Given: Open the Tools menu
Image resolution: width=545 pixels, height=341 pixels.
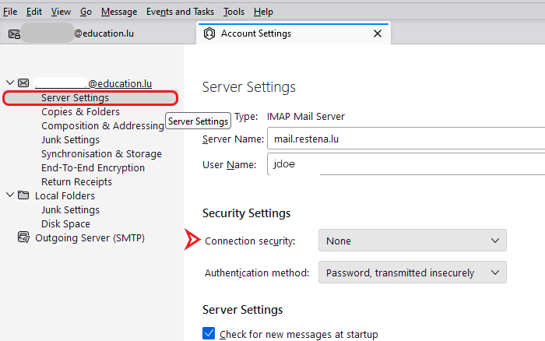Looking at the screenshot, I should (234, 12).
